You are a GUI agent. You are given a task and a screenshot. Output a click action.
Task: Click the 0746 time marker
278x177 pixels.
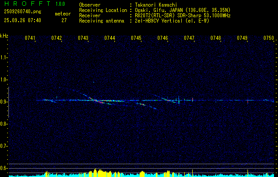[163, 38]
